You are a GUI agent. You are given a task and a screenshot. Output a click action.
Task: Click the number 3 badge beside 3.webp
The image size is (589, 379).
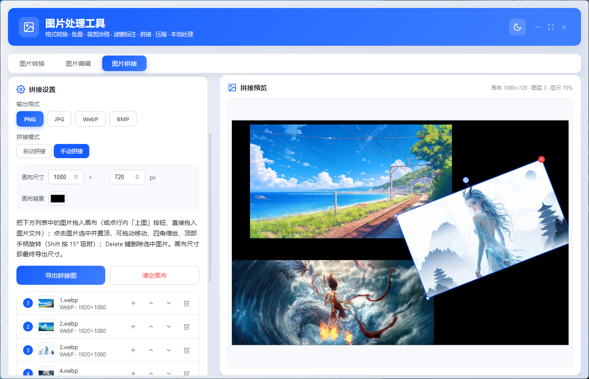[x=28, y=350]
